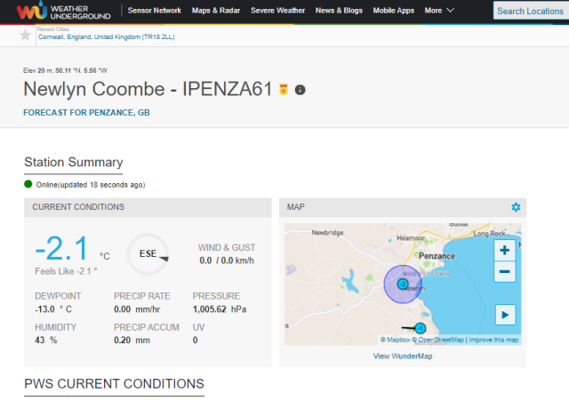569x401 pixels.
Task: Open Forecast for Penzance, GB link
Action: (x=86, y=113)
